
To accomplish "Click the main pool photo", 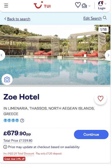I will [x=55, y=55].
